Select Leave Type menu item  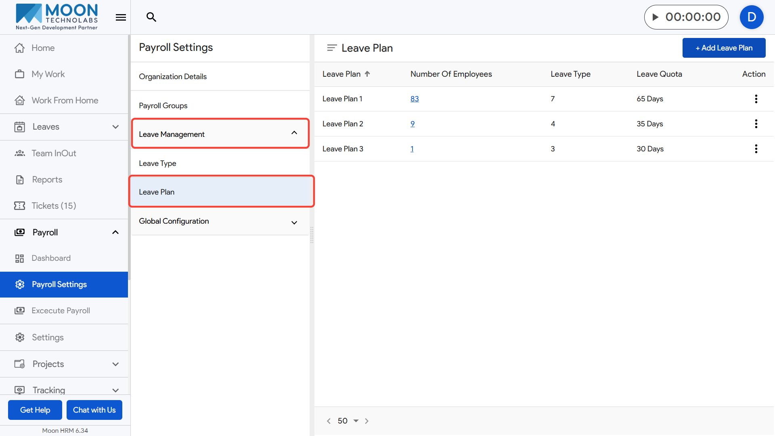[x=157, y=163]
